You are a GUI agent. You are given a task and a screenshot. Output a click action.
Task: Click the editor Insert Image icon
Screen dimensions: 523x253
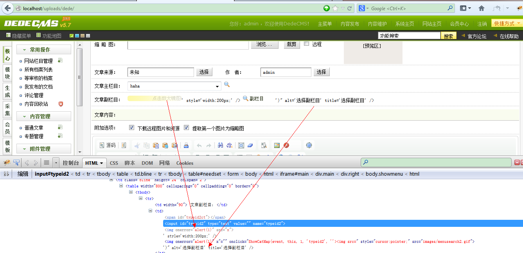pyautogui.click(x=277, y=145)
